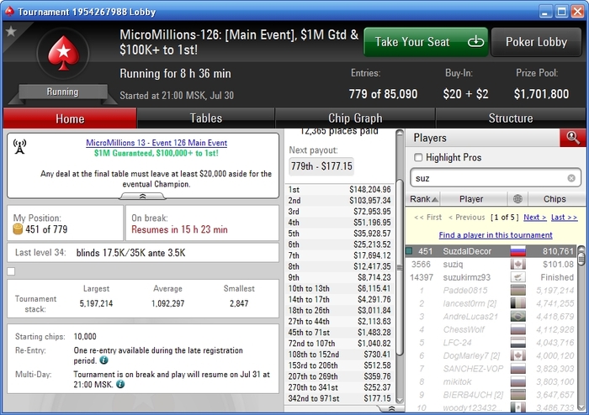
Task: Sort players by Rank column
Action: (x=423, y=199)
